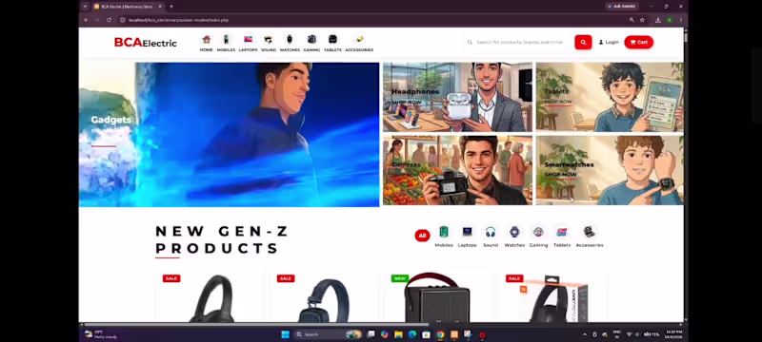
Task: Filter products by Laptops category icon
Action: coord(467,237)
